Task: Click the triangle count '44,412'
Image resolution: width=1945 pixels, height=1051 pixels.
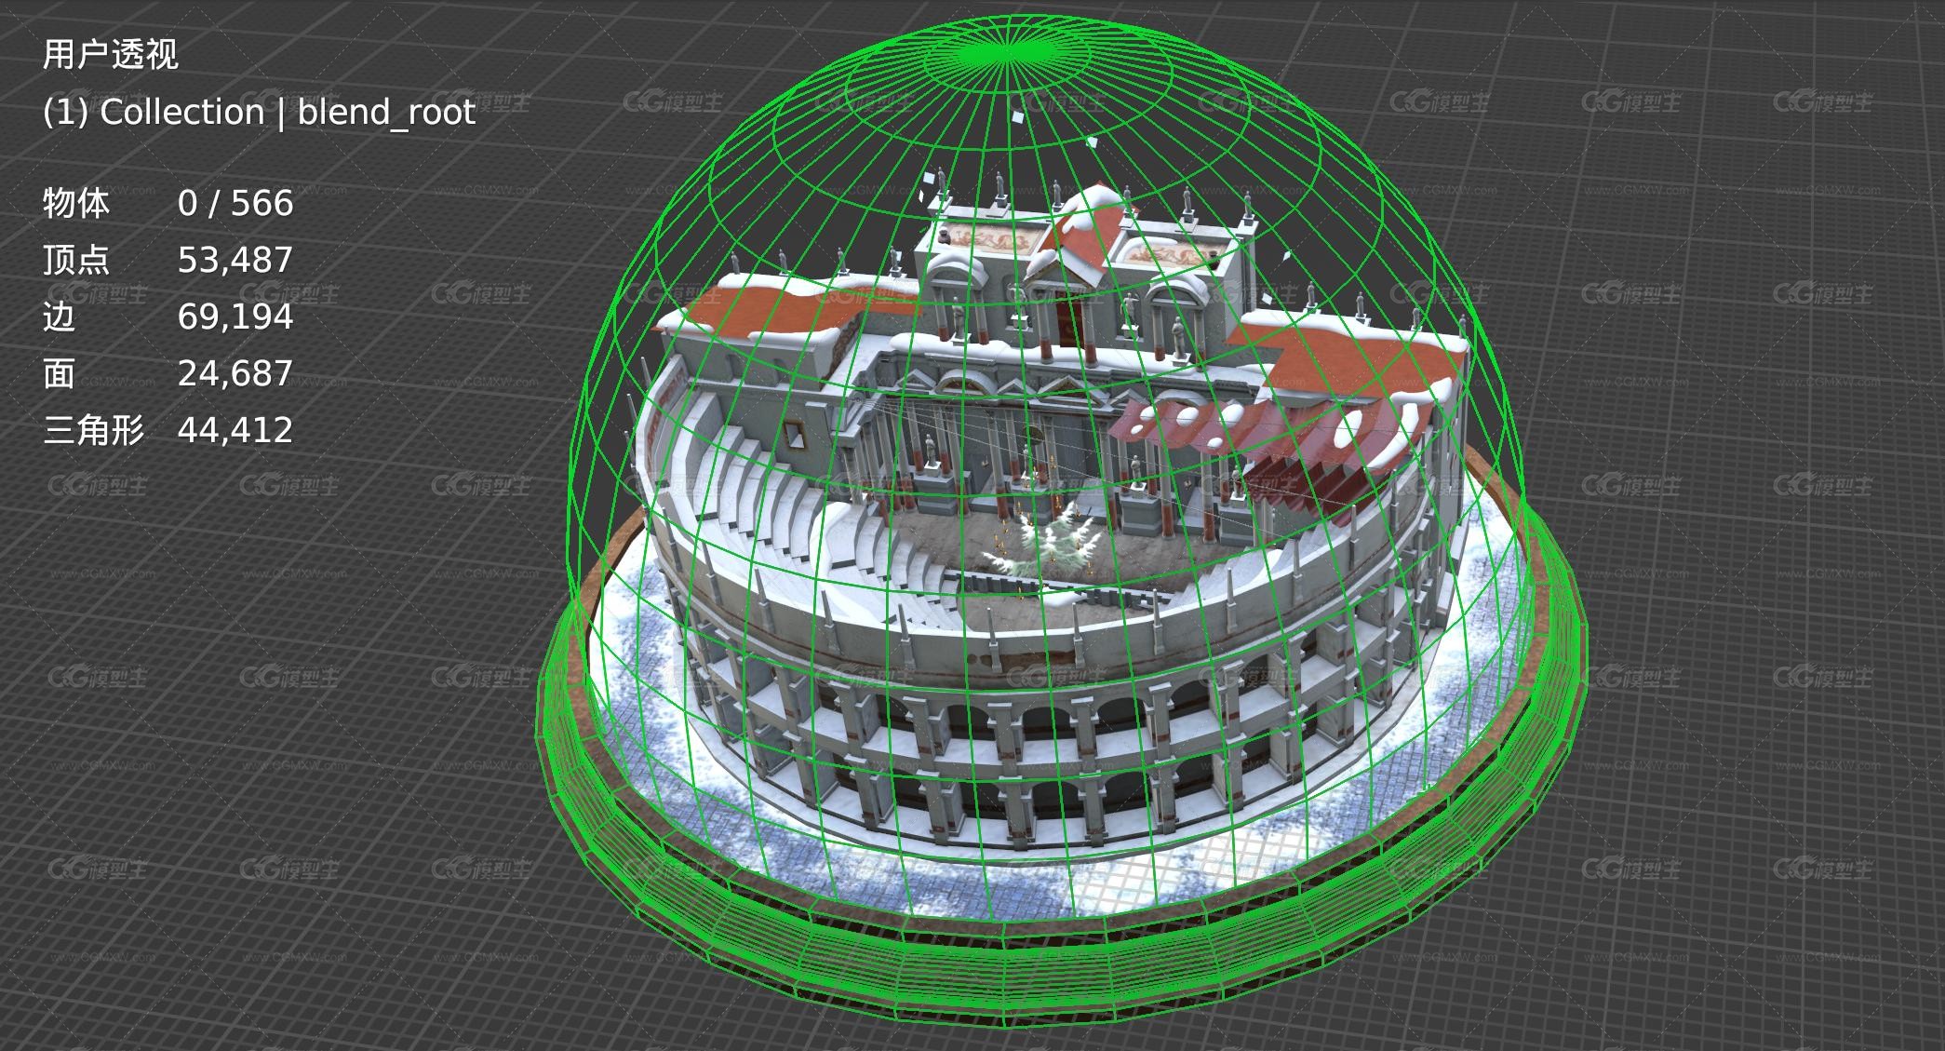Action: 235,430
